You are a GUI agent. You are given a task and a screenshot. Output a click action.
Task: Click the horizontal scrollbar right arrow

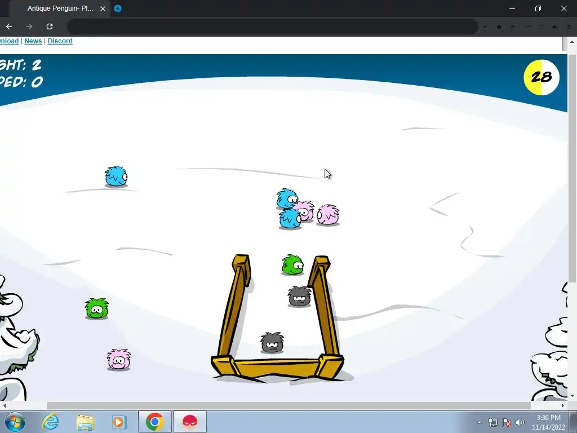pos(563,405)
